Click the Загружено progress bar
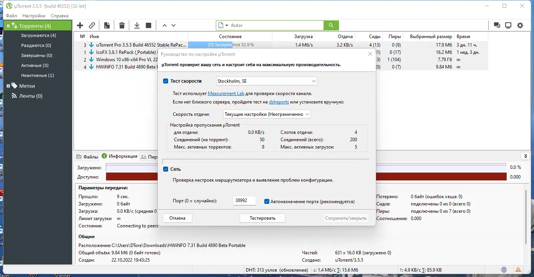This screenshot has height=277, width=534. click(x=306, y=168)
